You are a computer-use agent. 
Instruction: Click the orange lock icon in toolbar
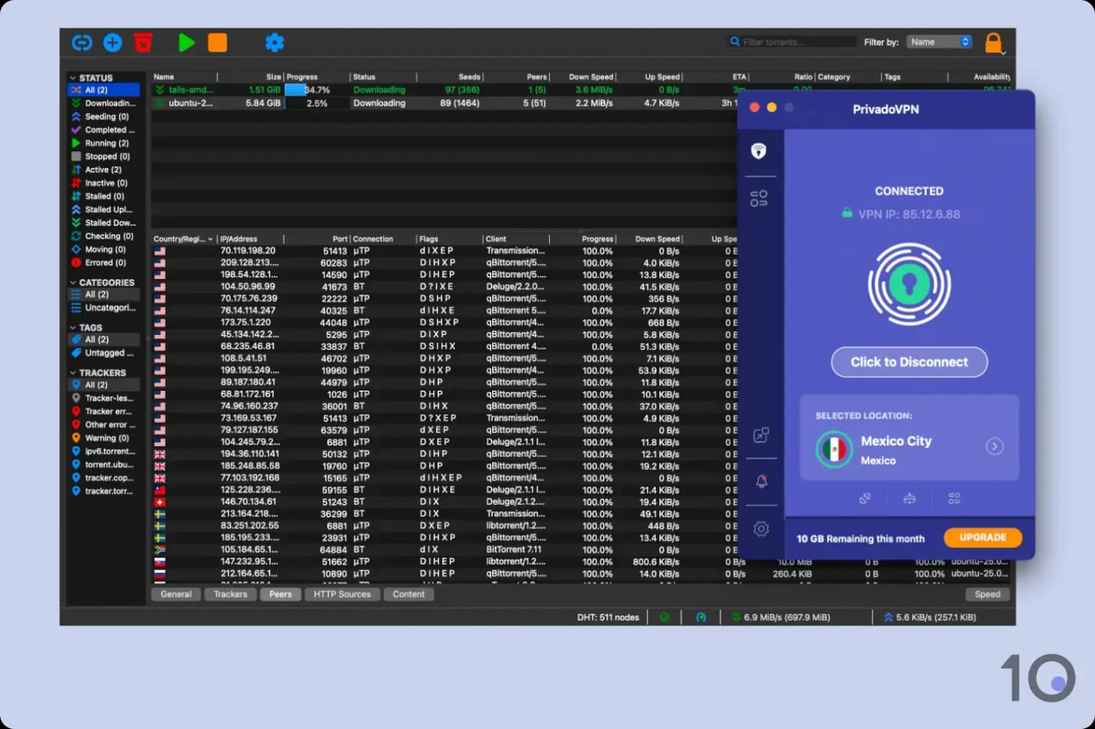(993, 42)
